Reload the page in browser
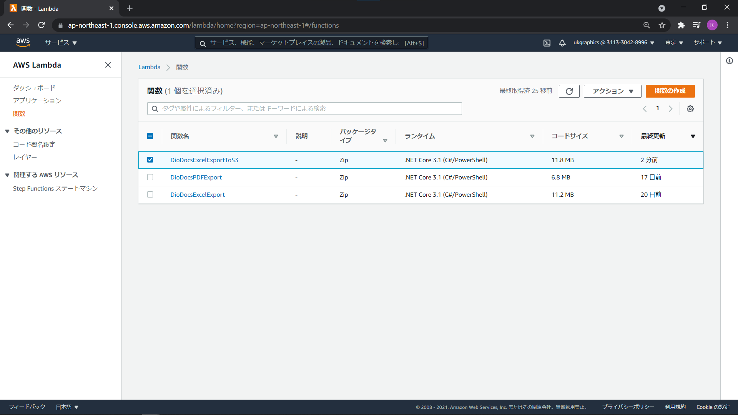738x415 pixels. [x=42, y=25]
